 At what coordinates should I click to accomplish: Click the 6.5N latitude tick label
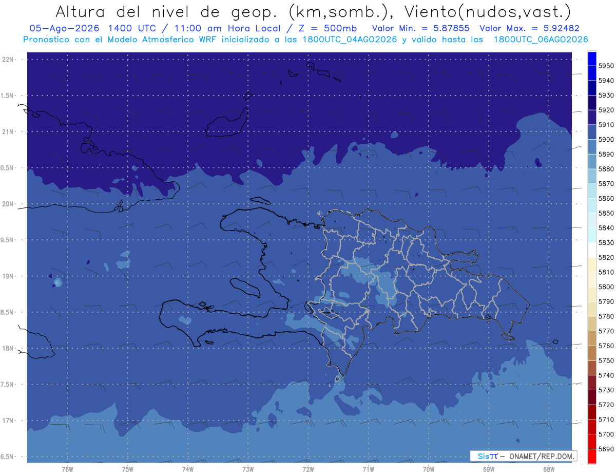click(x=7, y=456)
